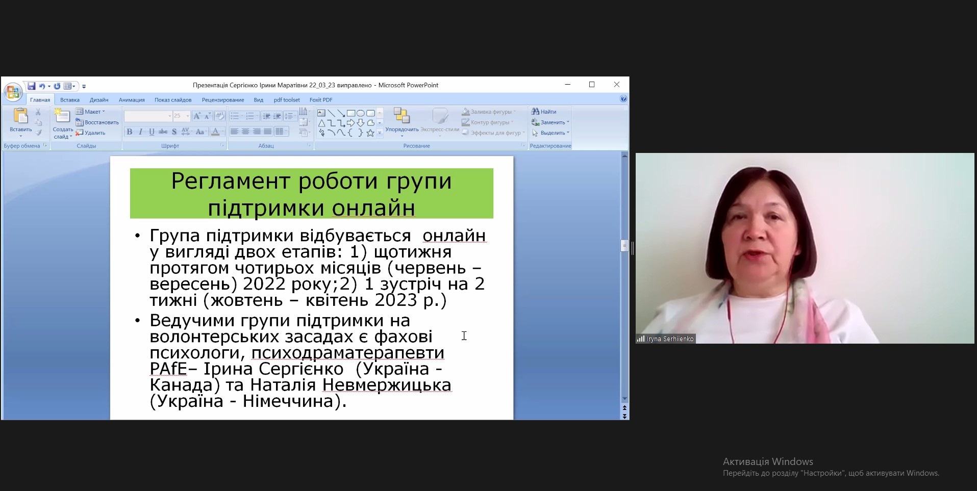
Task: Open the round Office button
Action: pos(13,92)
